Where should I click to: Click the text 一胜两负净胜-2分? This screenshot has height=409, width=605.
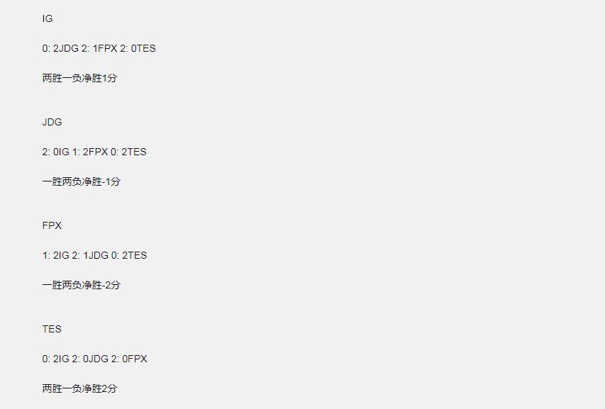click(x=81, y=285)
